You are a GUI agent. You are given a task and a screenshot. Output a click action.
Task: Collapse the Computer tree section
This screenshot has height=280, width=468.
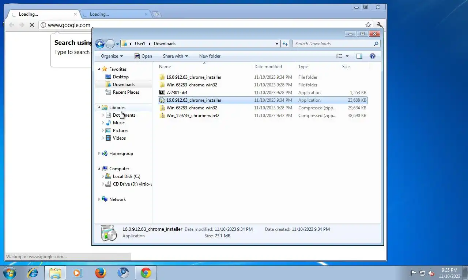[99, 169]
